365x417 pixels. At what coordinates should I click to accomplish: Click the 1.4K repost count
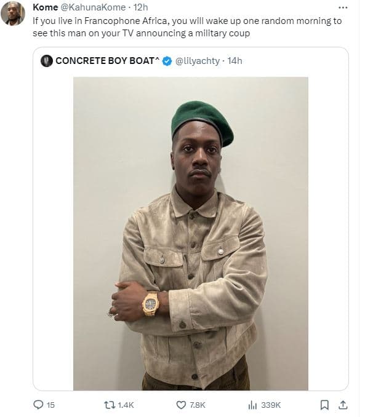[126, 405]
